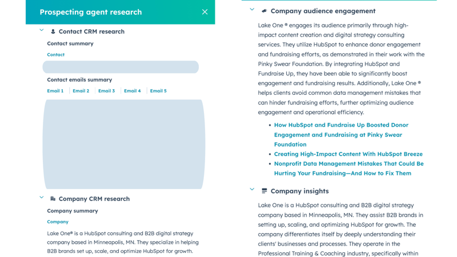Collapse the Company audience engagement section
The width and height of the screenshot is (457, 257).
point(252,10)
